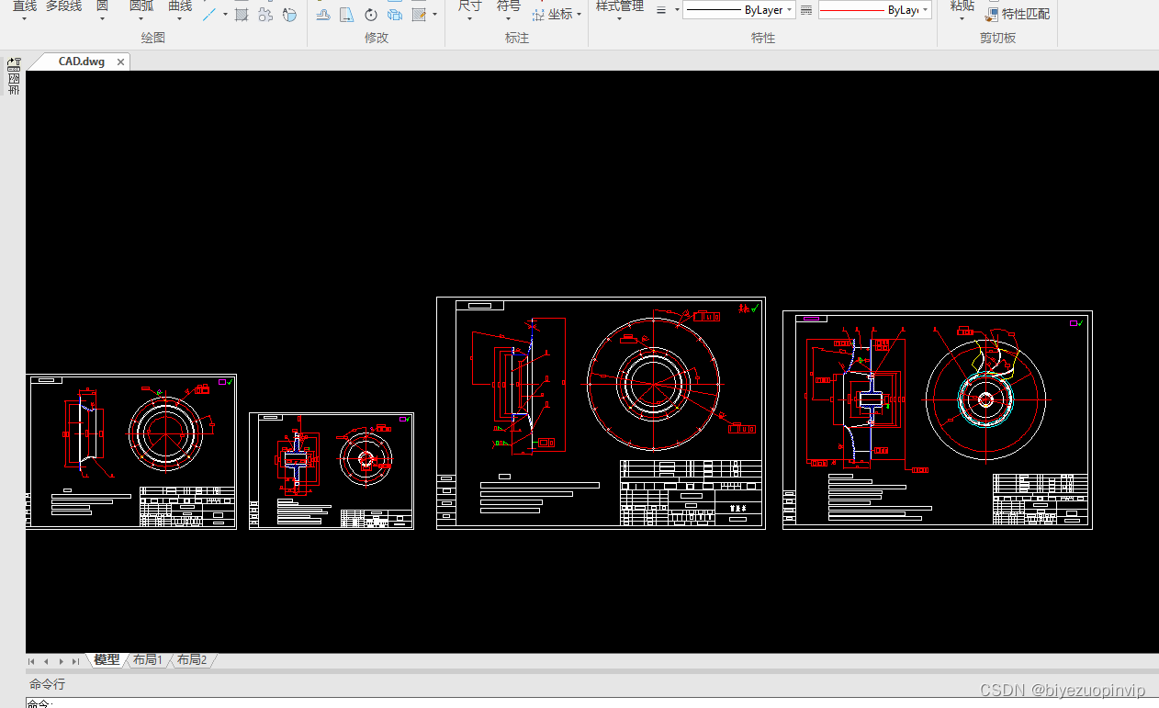
Task: Click the lineweight icon in 特性 group
Action: (661, 10)
